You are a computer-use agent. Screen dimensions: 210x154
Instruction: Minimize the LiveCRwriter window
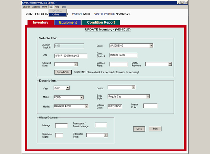point(179,3)
